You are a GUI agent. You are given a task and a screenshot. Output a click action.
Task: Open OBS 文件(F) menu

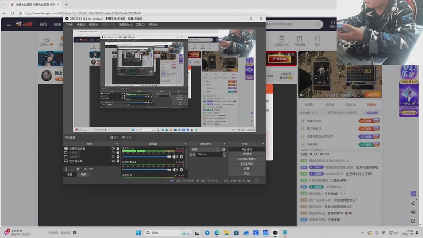pos(69,24)
